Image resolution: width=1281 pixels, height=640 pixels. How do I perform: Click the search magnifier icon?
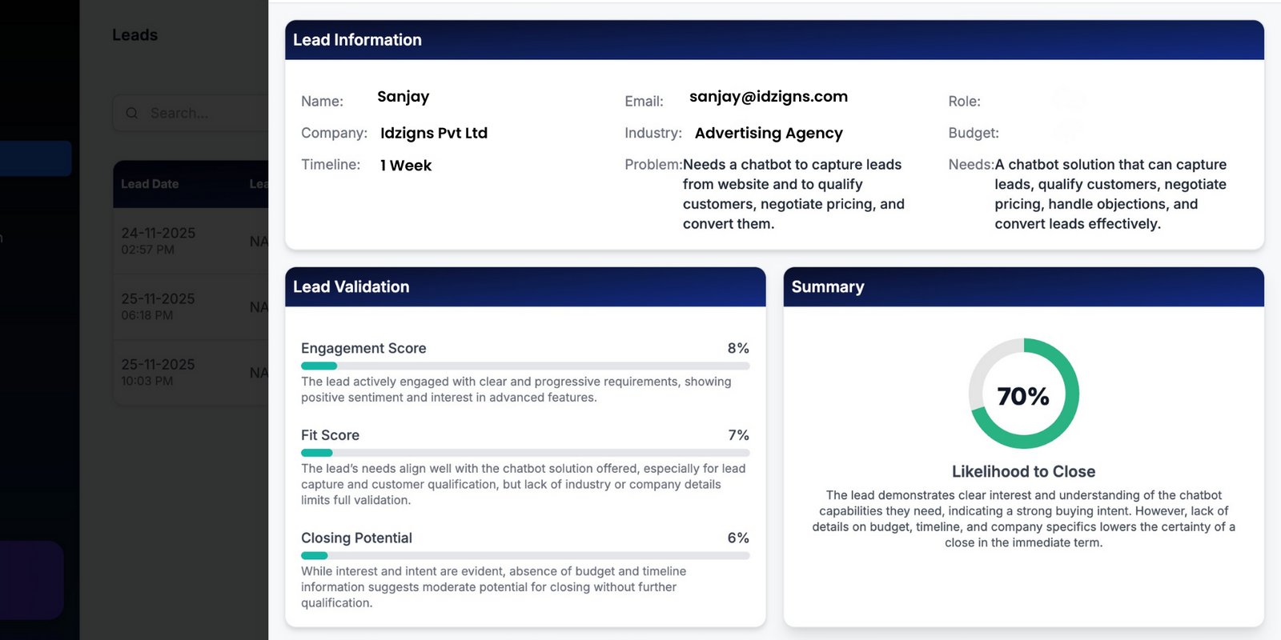[132, 114]
